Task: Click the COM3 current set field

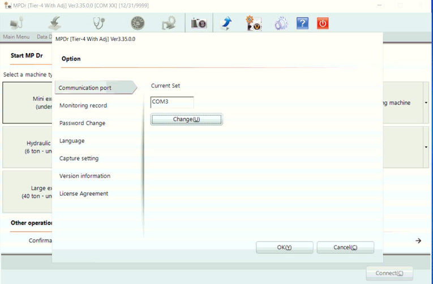Action: pyautogui.click(x=172, y=102)
